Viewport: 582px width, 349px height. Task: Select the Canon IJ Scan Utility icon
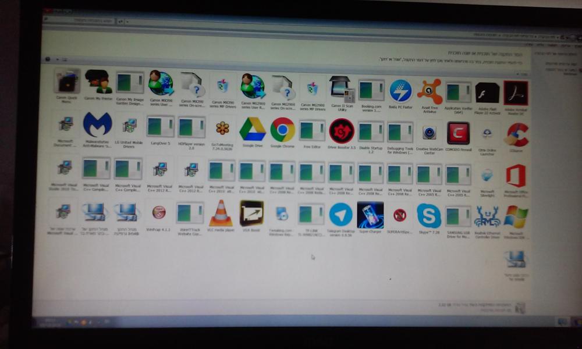pos(342,90)
